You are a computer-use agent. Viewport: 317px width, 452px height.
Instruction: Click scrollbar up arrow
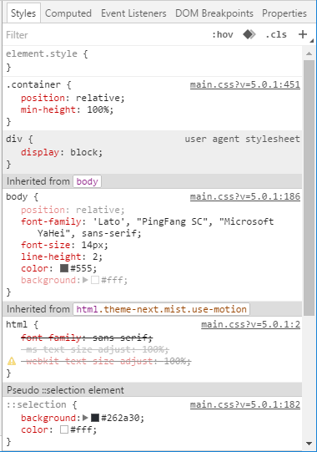(309, 53)
